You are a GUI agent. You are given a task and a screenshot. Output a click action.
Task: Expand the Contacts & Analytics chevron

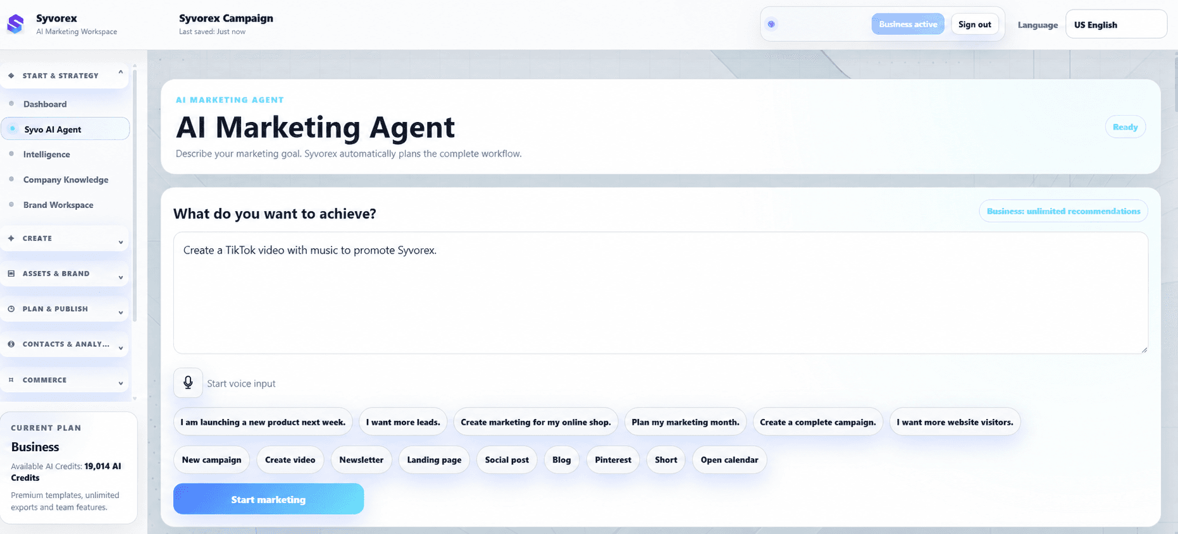[120, 348]
